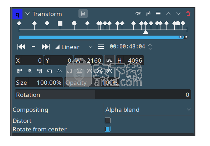Screen dimensions: 210x146
Task: Go to previous keyframe
Action: 21,47
